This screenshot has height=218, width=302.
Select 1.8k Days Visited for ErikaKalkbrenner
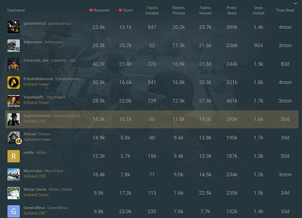(x=259, y=82)
